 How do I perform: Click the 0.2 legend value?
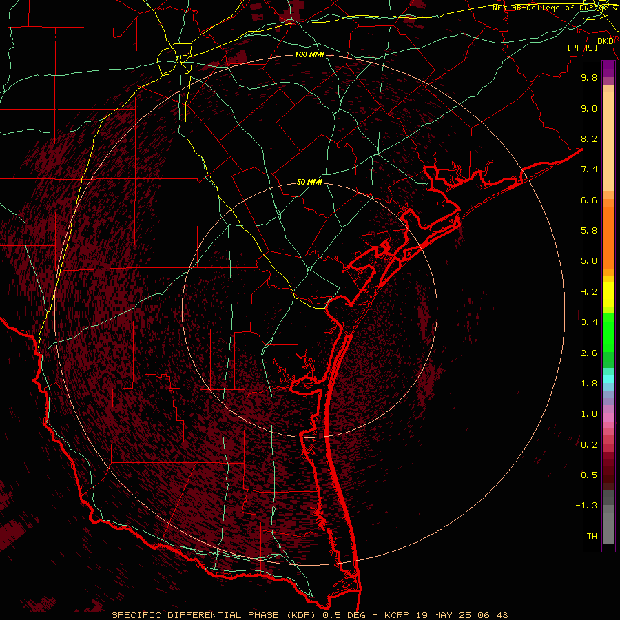click(x=589, y=445)
